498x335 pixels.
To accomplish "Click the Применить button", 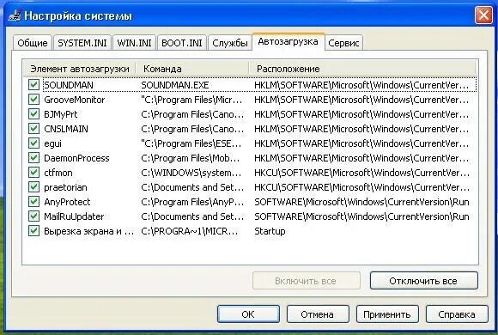I will [387, 314].
